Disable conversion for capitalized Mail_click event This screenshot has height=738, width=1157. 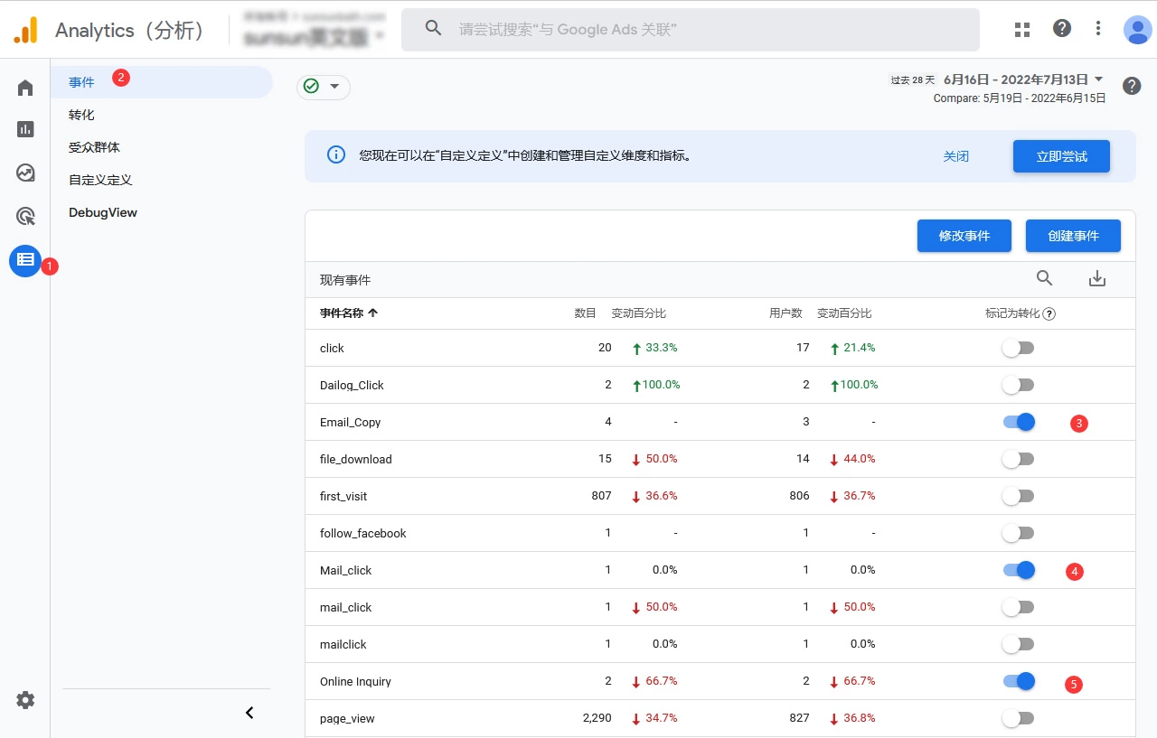[1019, 570]
